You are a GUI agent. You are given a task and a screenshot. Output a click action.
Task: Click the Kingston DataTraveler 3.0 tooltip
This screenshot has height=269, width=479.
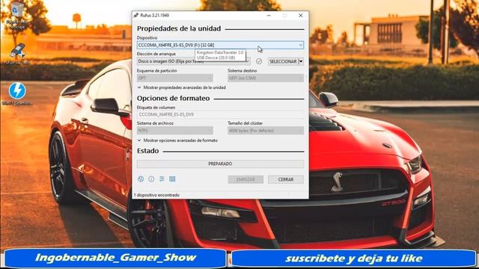[x=220, y=55]
